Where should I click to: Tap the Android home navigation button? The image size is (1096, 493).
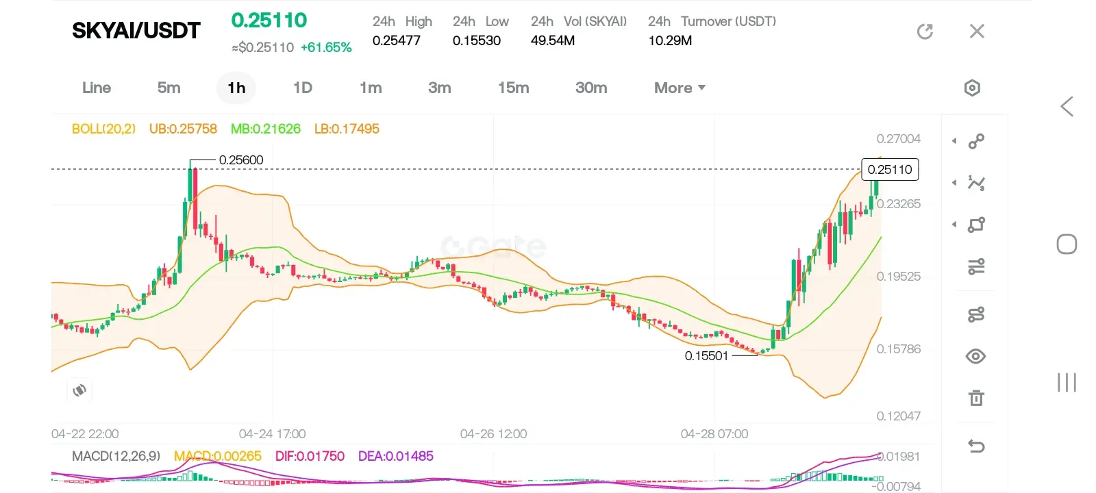coord(1067,244)
